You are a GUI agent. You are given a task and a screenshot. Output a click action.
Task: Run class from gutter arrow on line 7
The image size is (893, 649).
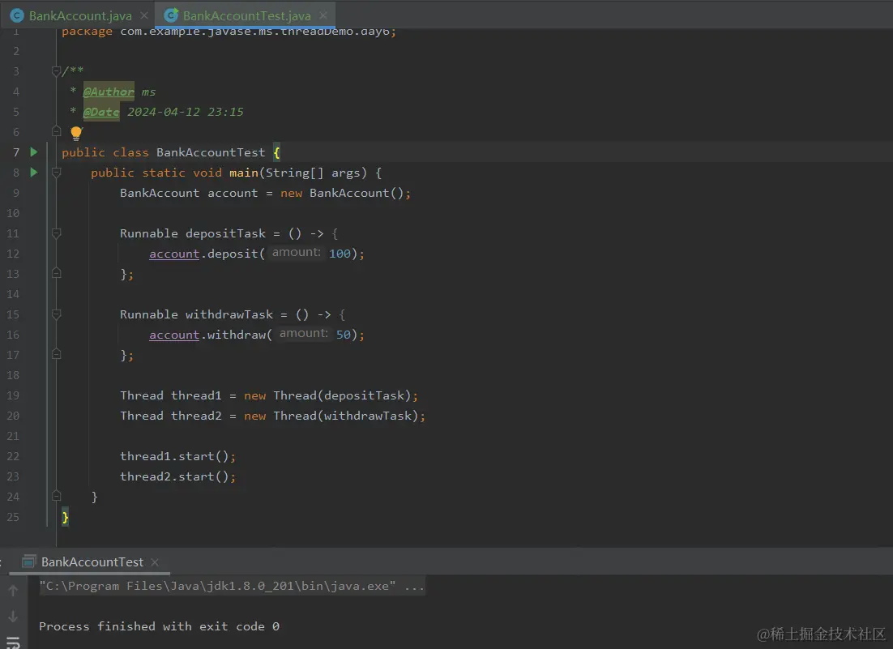(x=33, y=152)
